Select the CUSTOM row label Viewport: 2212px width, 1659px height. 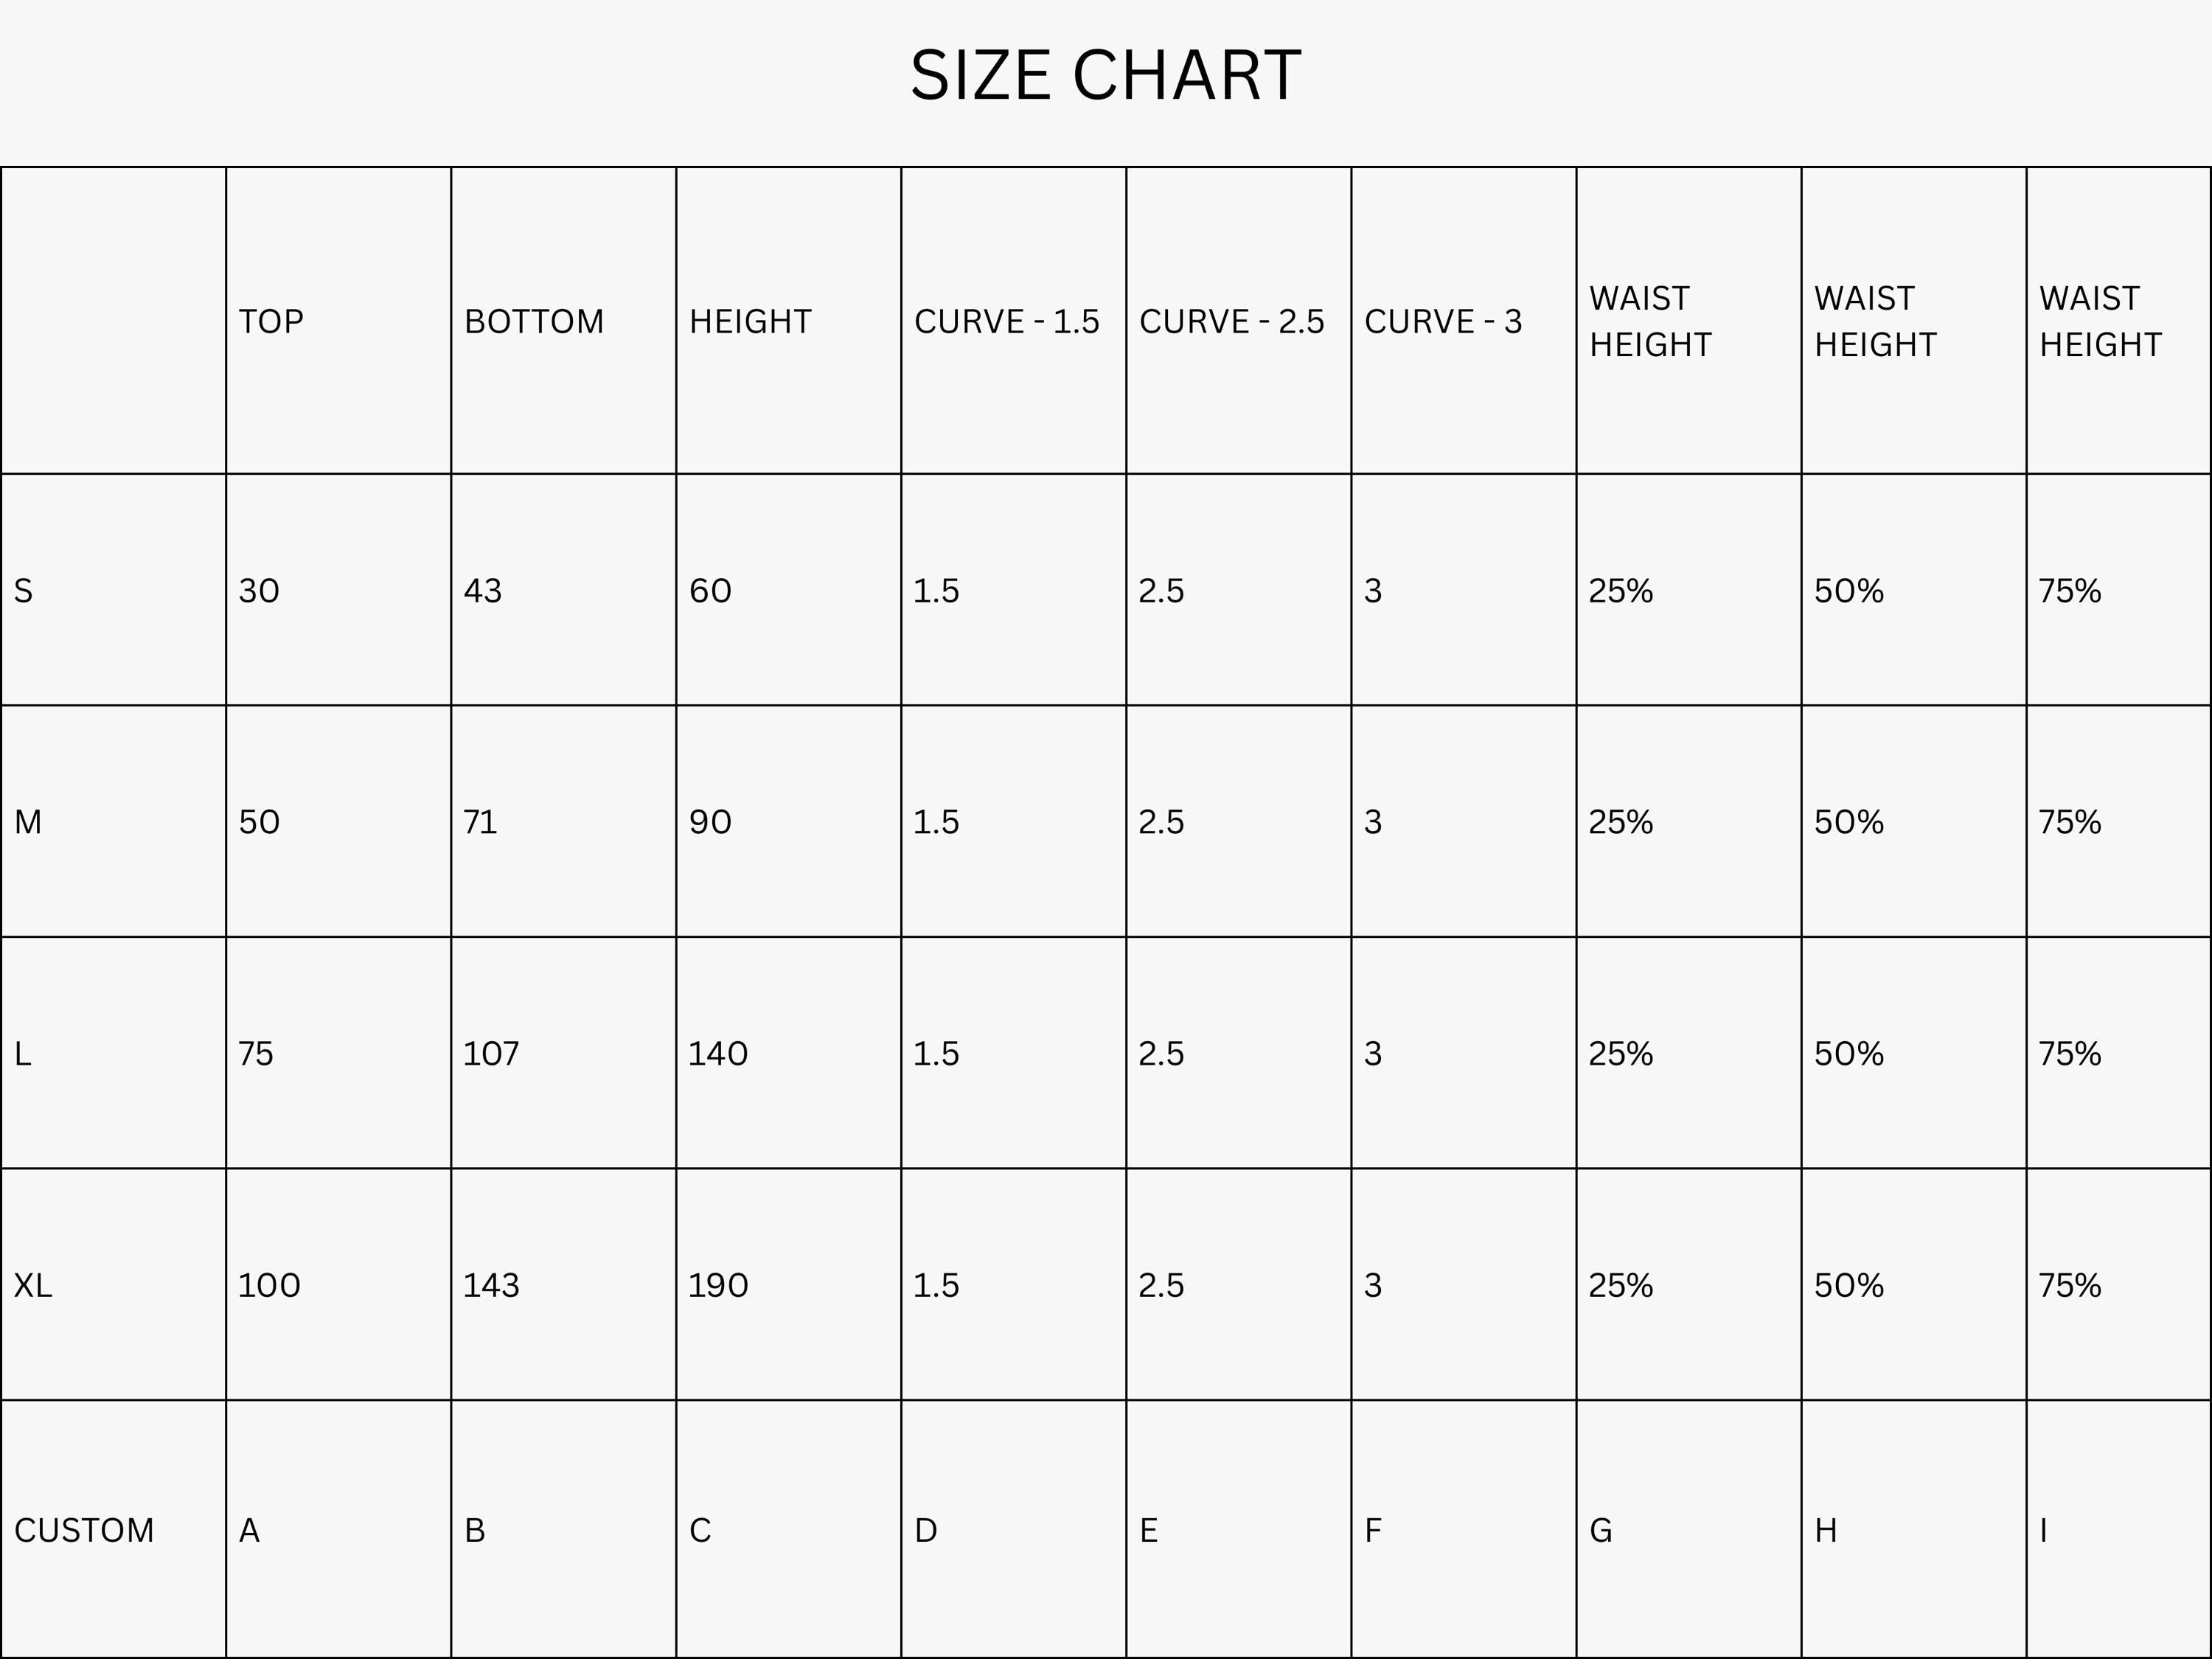click(84, 1530)
